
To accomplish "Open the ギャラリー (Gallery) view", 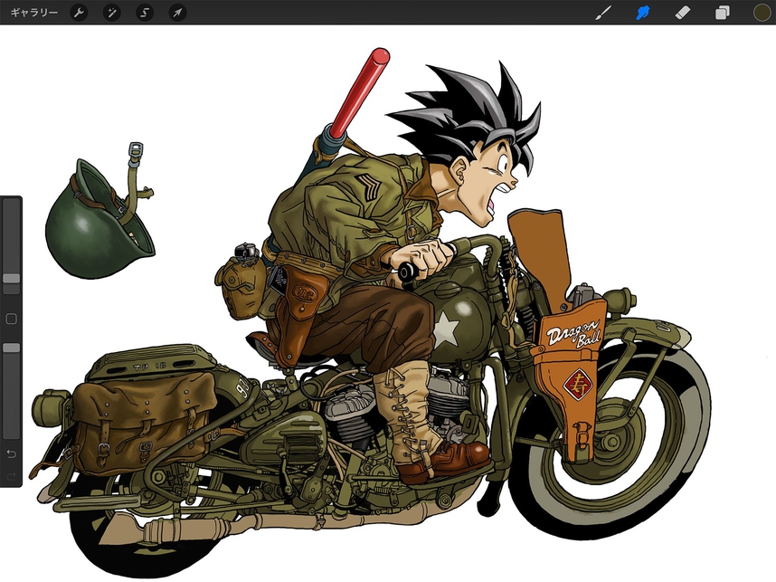I will pyautogui.click(x=33, y=13).
